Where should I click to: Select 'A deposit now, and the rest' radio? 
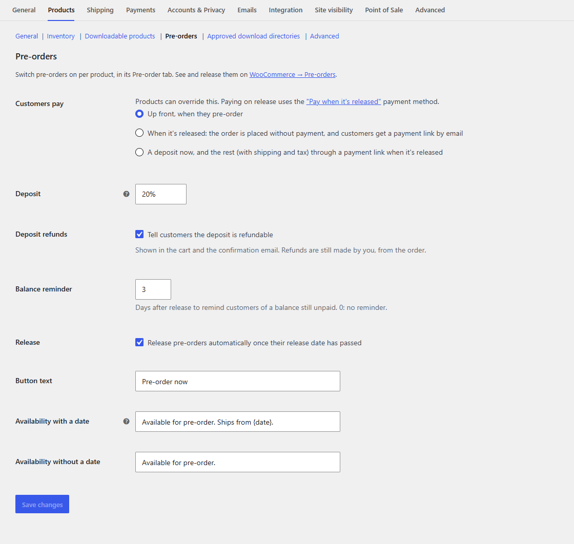[139, 152]
